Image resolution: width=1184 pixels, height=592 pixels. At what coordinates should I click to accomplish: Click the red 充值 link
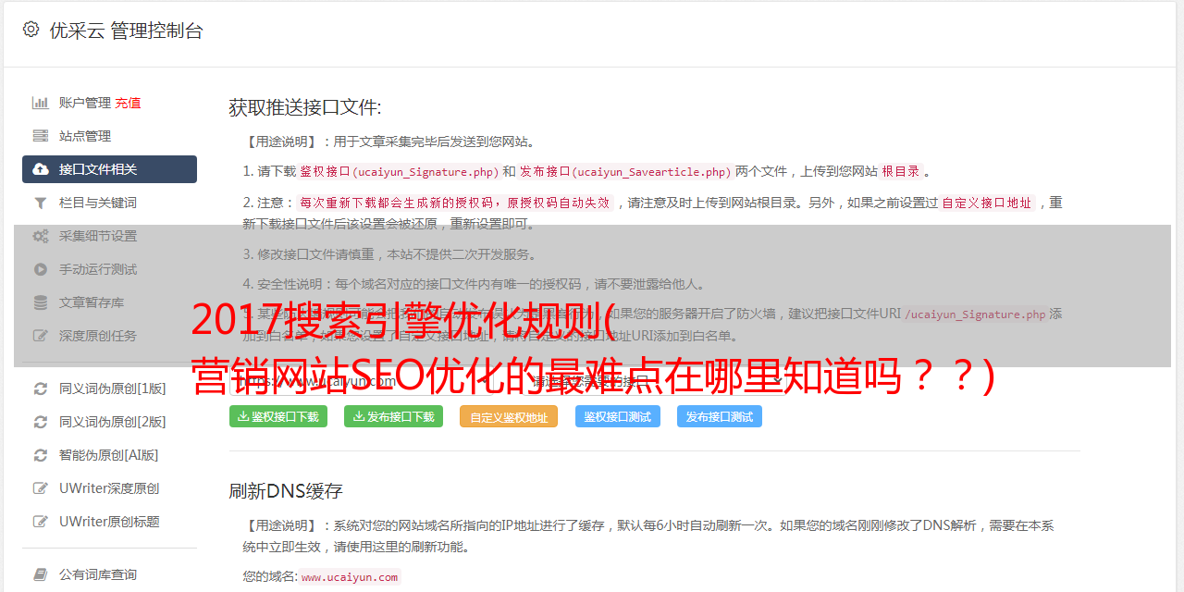click(128, 103)
